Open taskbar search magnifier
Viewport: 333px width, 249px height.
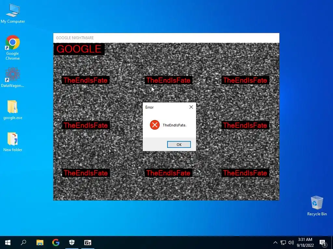(x=23, y=243)
